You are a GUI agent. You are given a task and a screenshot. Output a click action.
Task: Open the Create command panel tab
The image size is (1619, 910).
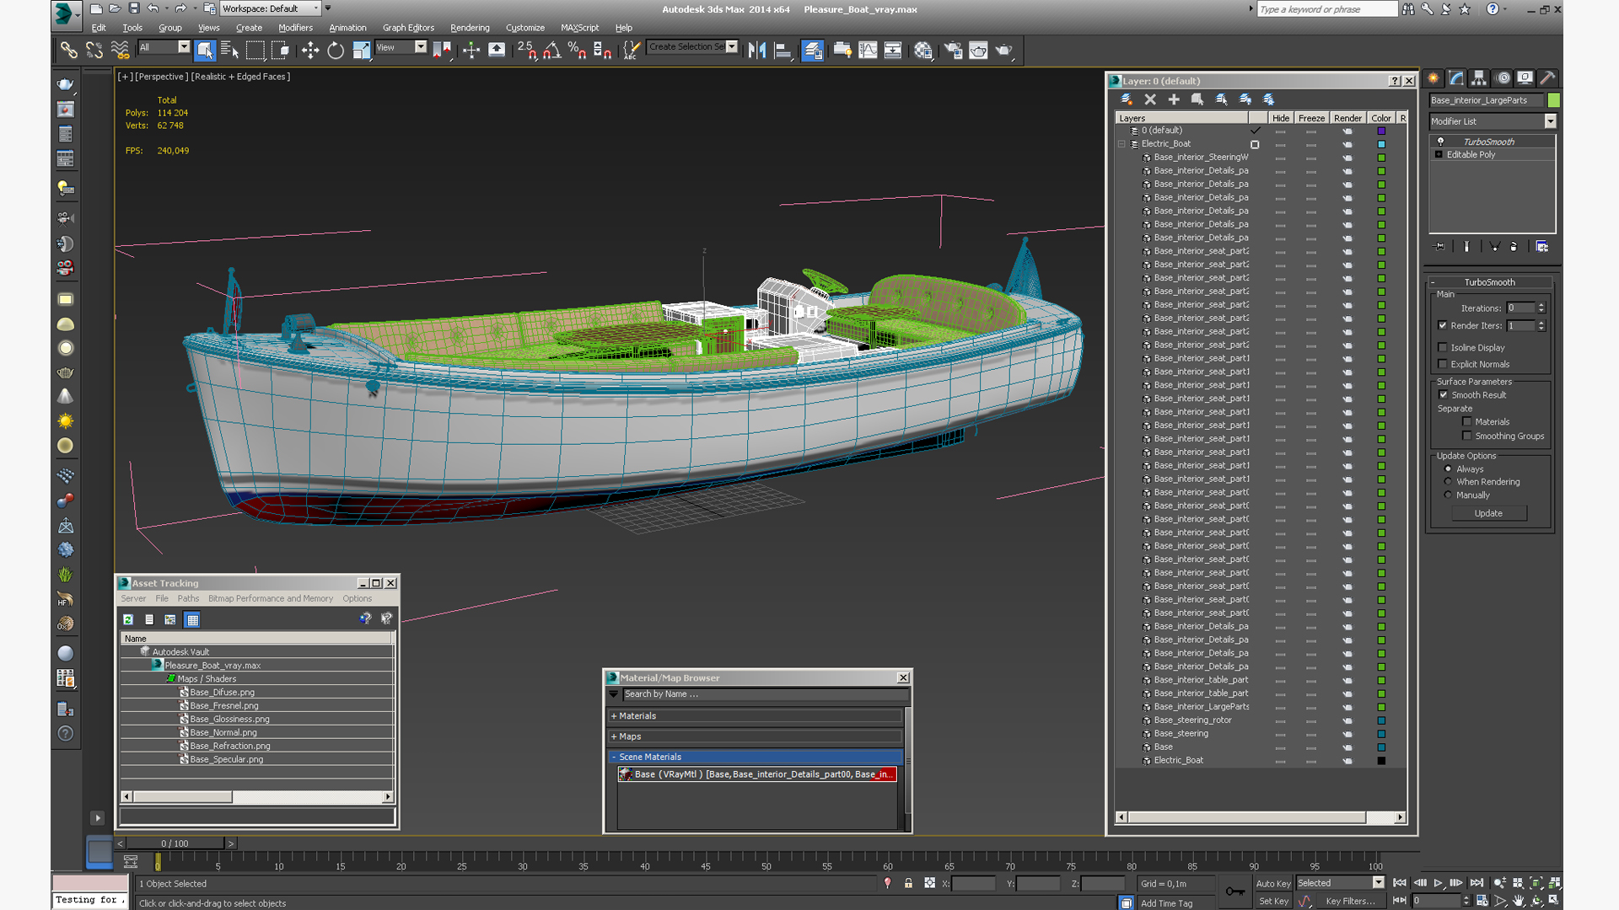click(x=1433, y=78)
